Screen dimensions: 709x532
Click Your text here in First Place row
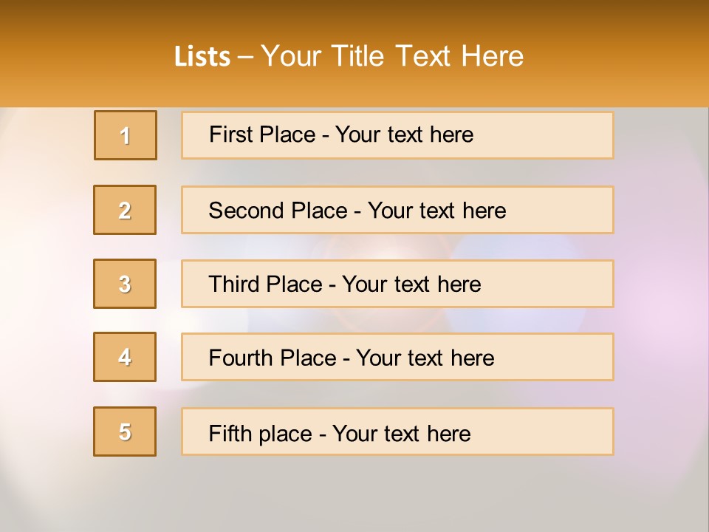coord(404,134)
